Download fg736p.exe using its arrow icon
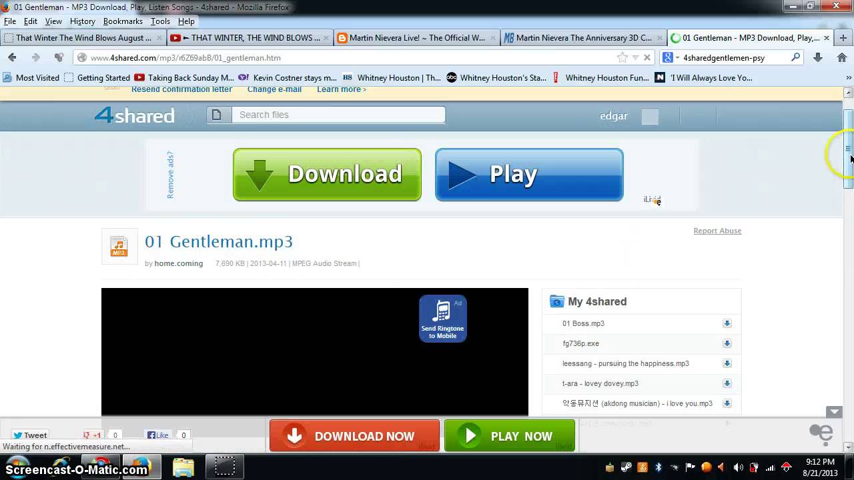Viewport: 854px width, 480px height. [727, 343]
